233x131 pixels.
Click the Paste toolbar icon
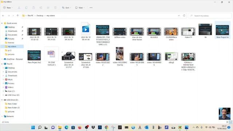coord(33,8)
